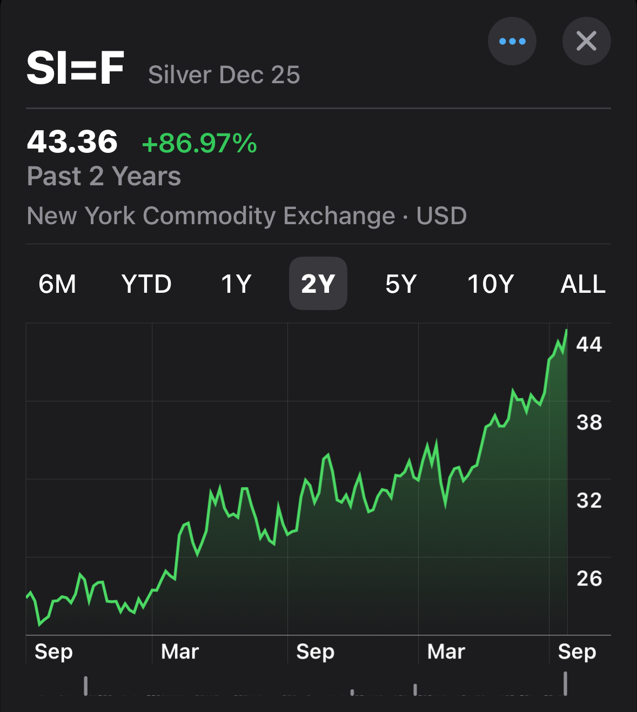Open the three-dot more options menu
This screenshot has height=712, width=637.
[512, 41]
